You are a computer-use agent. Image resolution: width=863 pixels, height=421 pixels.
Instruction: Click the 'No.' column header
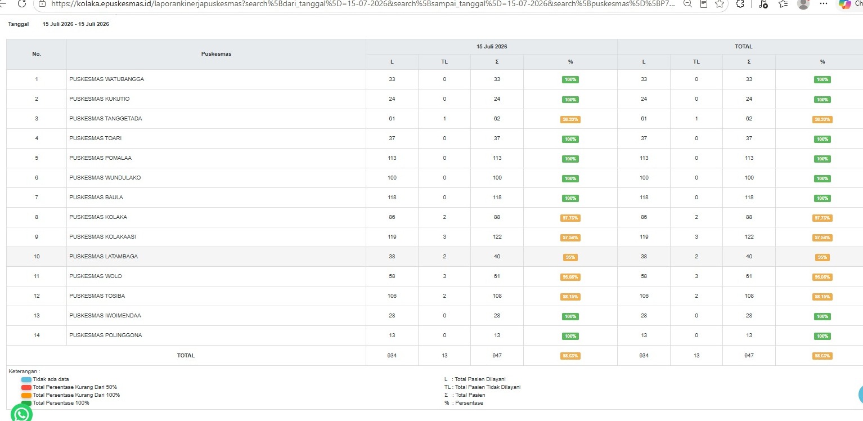(37, 54)
